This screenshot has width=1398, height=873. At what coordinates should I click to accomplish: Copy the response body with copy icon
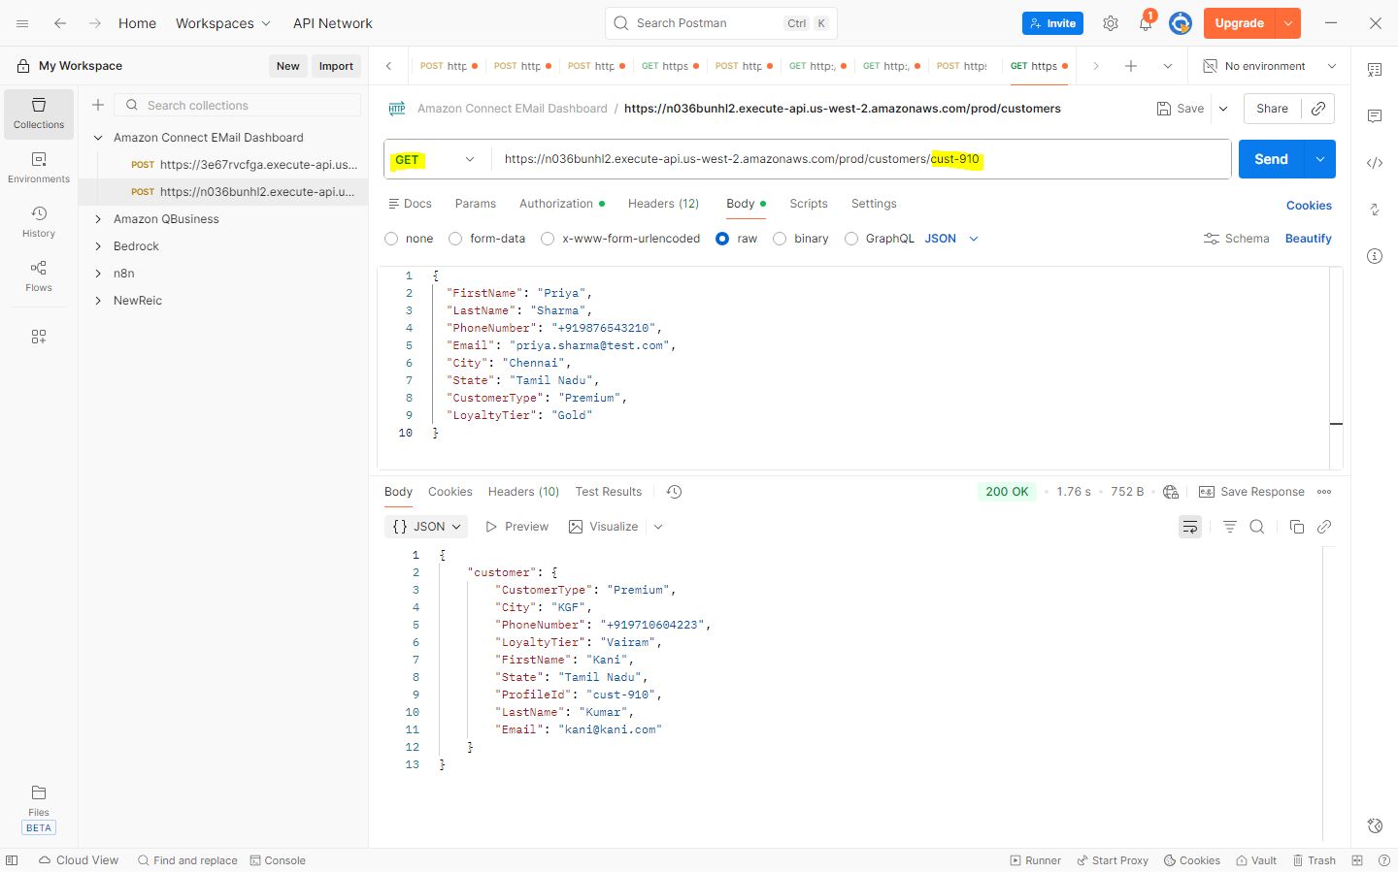(x=1296, y=527)
